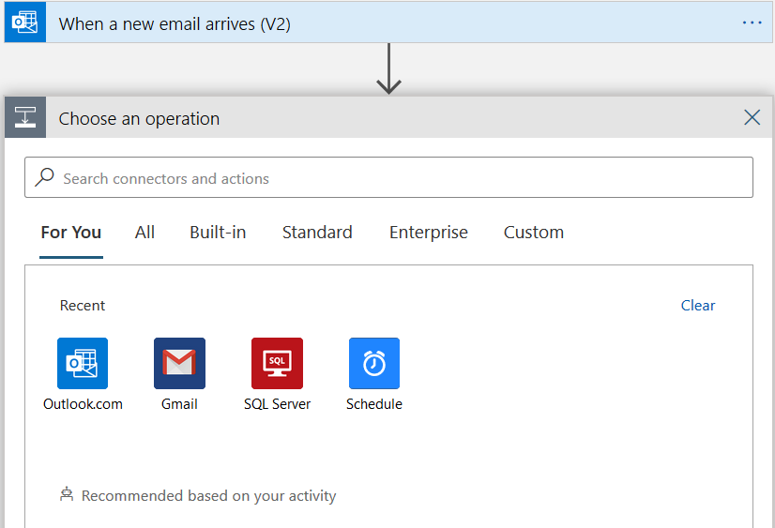This screenshot has width=775, height=528.
Task: Switch to the For You tab
Action: (71, 233)
